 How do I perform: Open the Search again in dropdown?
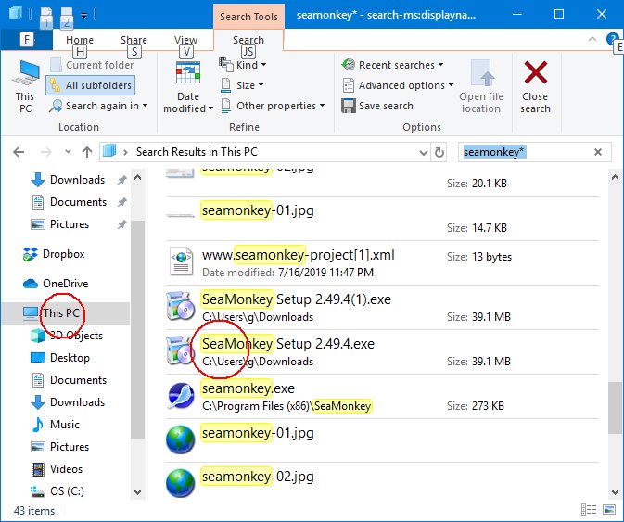tap(98, 106)
